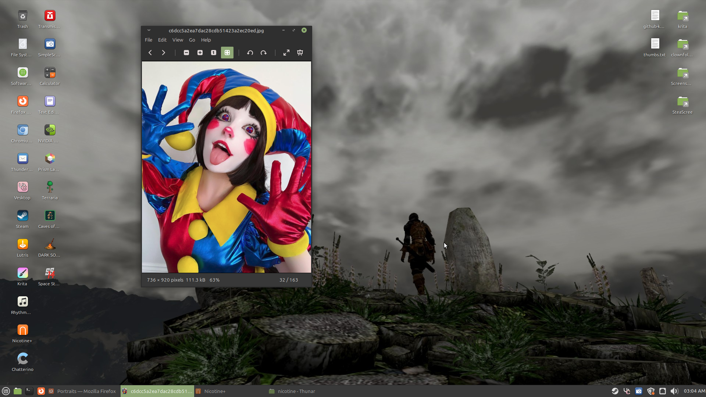This screenshot has height=397, width=706.
Task: Select the Vesktop desktop icon
Action: pyautogui.click(x=22, y=191)
